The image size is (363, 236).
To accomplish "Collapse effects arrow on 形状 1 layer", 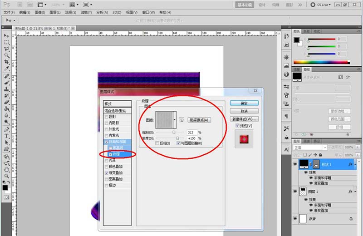I will pos(355,164).
